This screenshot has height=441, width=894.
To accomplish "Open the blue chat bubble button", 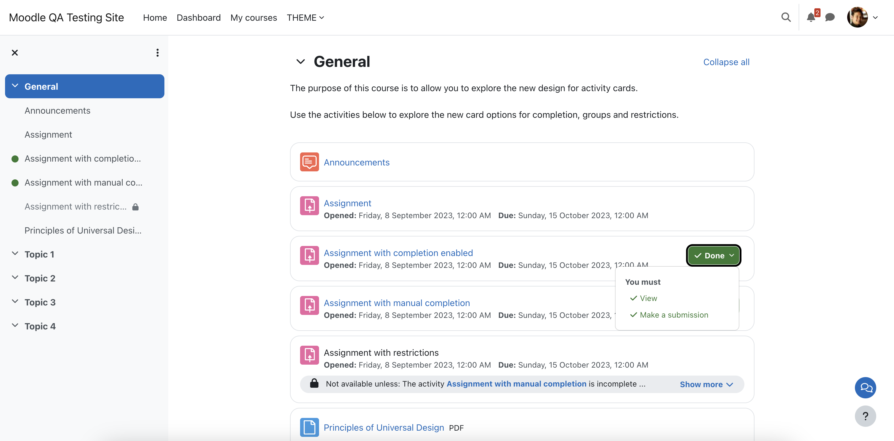I will pyautogui.click(x=865, y=388).
